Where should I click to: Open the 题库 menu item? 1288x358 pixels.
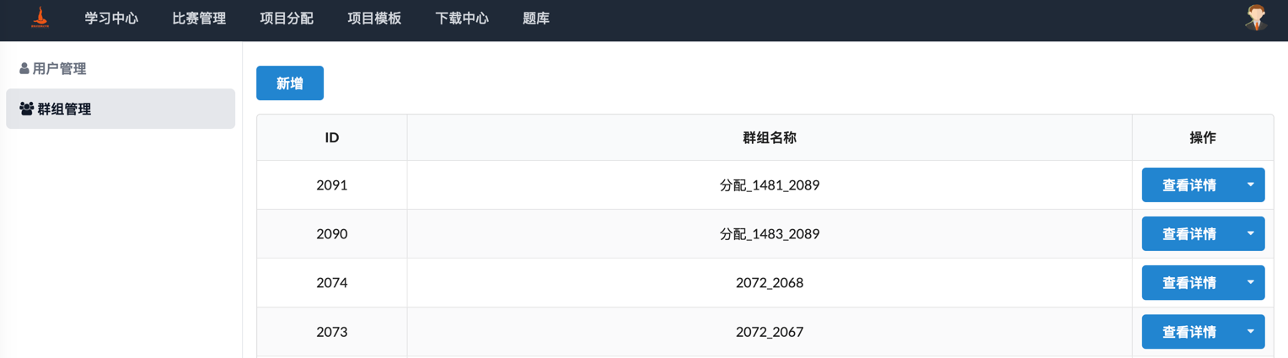(x=536, y=19)
